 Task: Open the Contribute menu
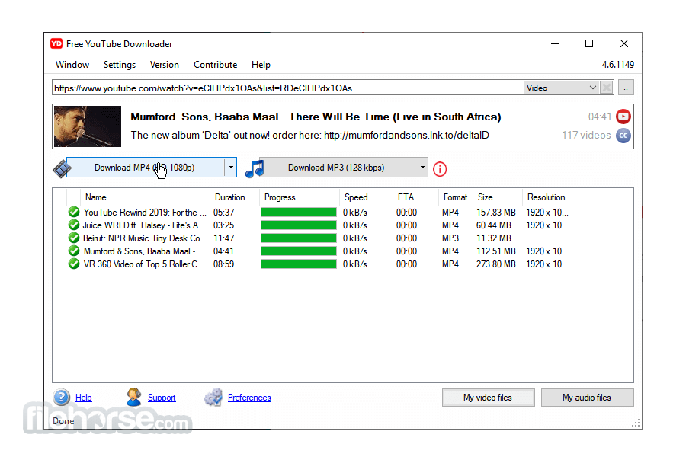(x=215, y=65)
